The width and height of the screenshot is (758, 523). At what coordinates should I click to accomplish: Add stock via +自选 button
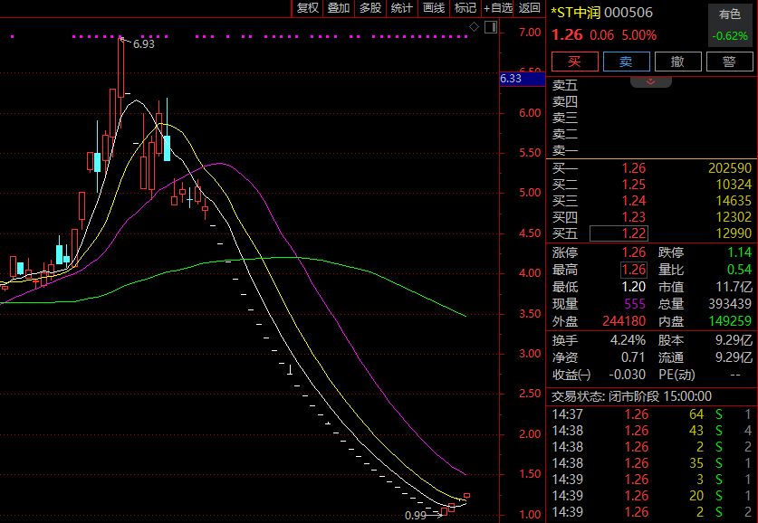[497, 8]
